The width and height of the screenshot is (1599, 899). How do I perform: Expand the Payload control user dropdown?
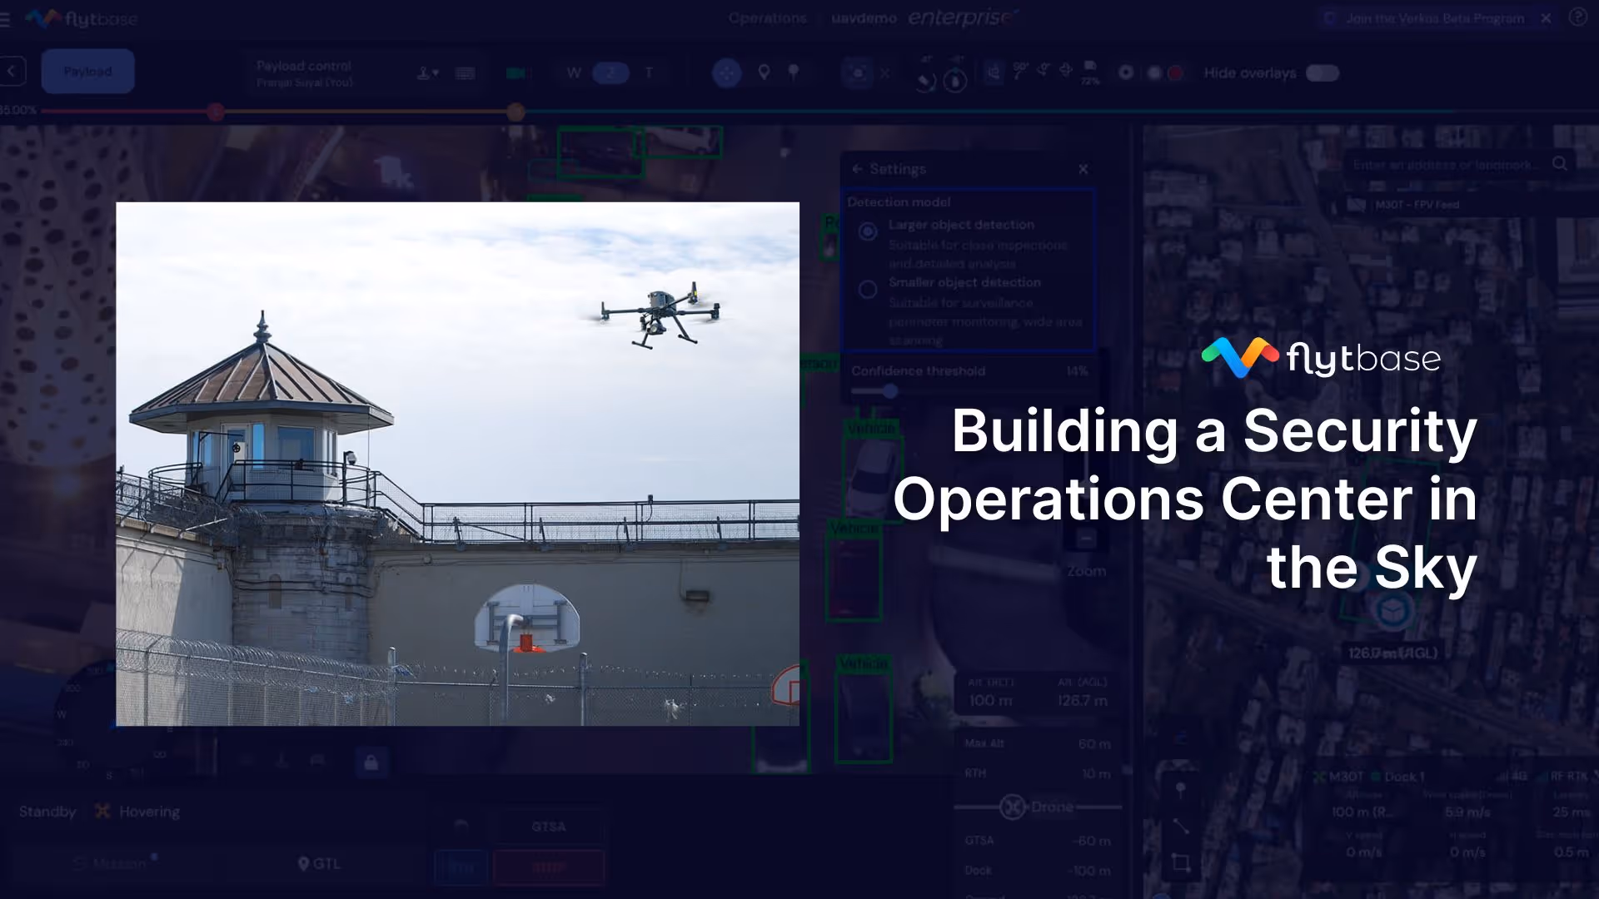point(428,73)
